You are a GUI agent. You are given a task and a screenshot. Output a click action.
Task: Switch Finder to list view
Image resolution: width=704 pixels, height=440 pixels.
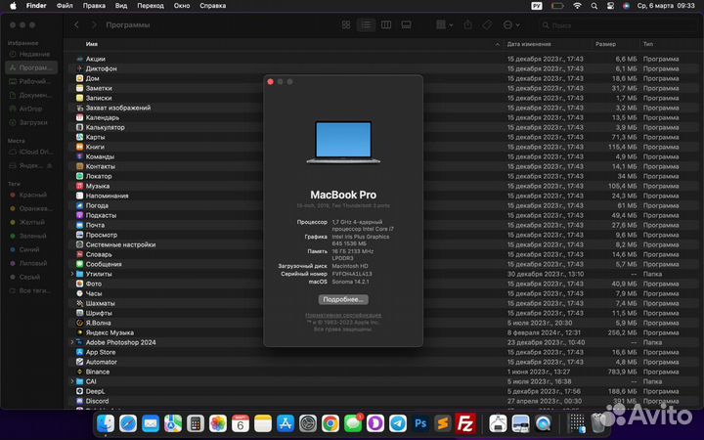pos(366,25)
